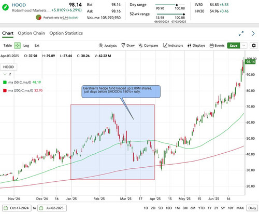The height and width of the screenshot is (214, 259).
Task: Select the Table view
Action: (8, 46)
